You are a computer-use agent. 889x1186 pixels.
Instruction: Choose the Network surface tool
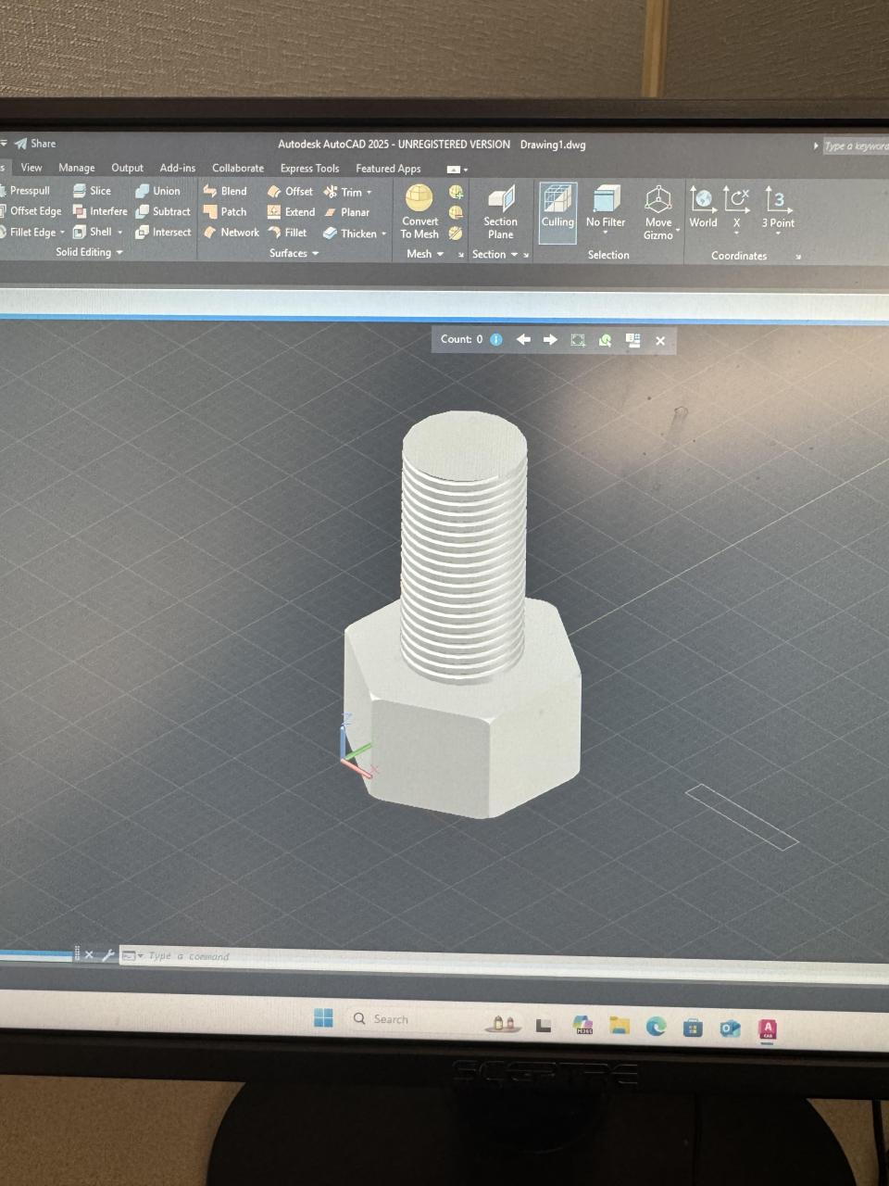[x=231, y=232]
